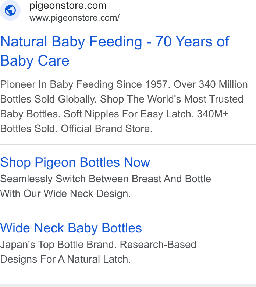Click the 'Baby Care' second line of headline

[x=35, y=61]
